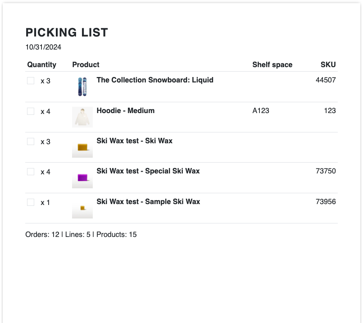Screen dimensions: 363x323
Task: Click The Collection Snowboard: Liquid product name
Action: click(x=154, y=80)
